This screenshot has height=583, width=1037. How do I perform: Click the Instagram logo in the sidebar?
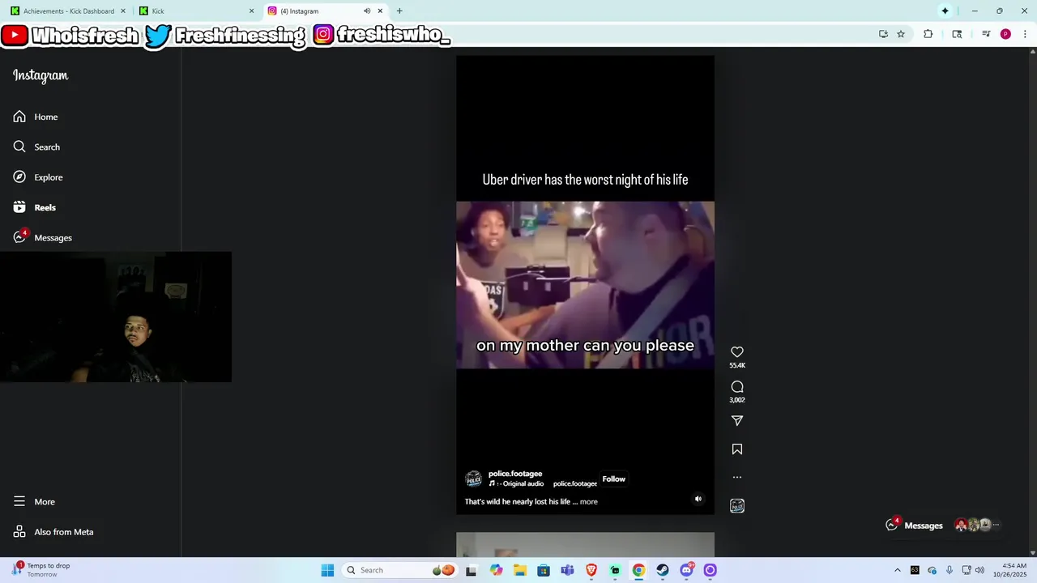[41, 76]
